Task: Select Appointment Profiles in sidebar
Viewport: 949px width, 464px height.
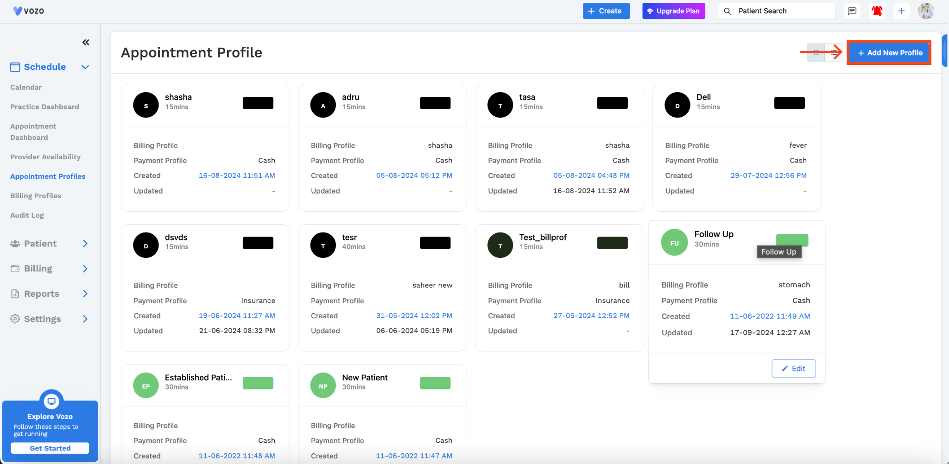Action: (48, 176)
